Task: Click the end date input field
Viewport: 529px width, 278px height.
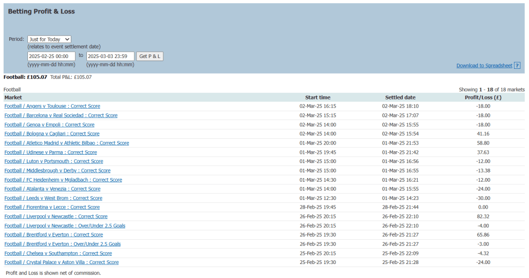Action: (110, 56)
